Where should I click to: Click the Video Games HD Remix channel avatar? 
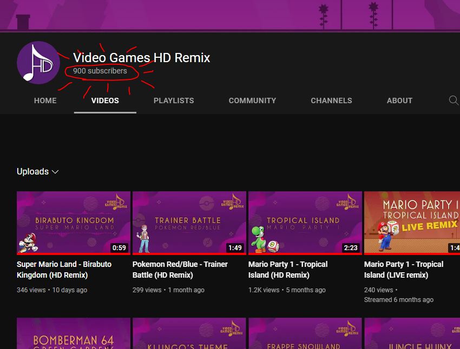coord(38,63)
